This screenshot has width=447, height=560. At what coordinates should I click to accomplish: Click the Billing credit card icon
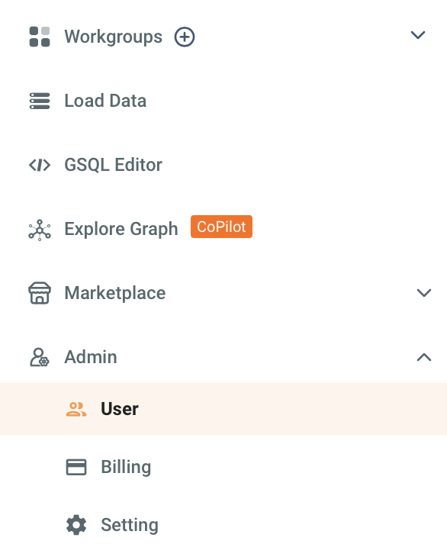pyautogui.click(x=76, y=467)
